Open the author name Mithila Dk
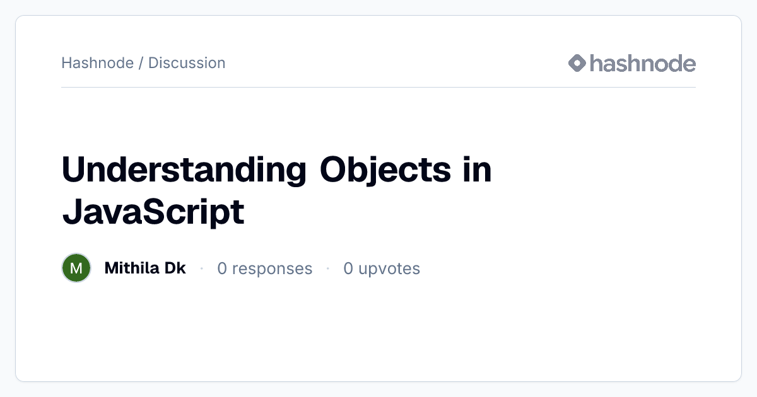 pos(145,268)
